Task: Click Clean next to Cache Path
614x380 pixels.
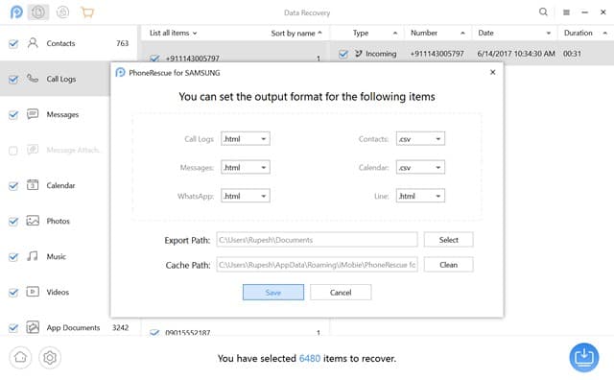Action: [x=448, y=265]
